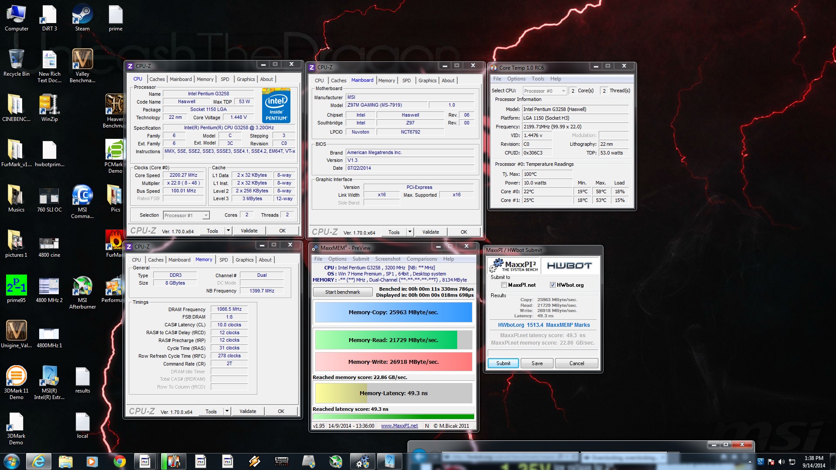Open Google Chrome from the taskbar
Viewport: 836px width, 470px height.
pyautogui.click(x=119, y=461)
